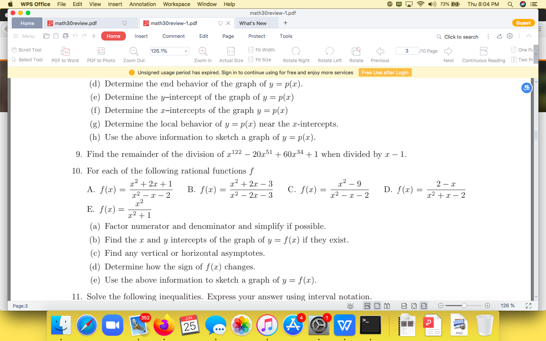Select the PDF to Word conversion tool

[x=65, y=54]
